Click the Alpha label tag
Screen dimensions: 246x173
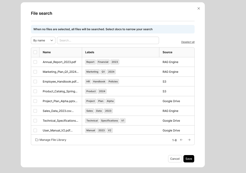pyautogui.click(x=110, y=101)
